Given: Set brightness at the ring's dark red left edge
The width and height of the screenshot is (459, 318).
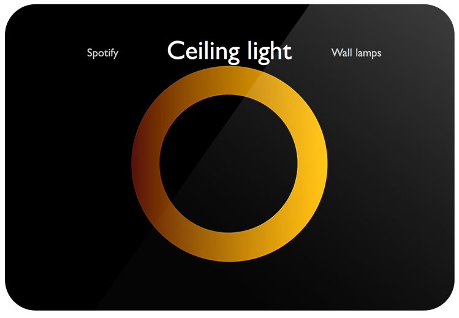Looking at the screenshot, I should (x=145, y=164).
